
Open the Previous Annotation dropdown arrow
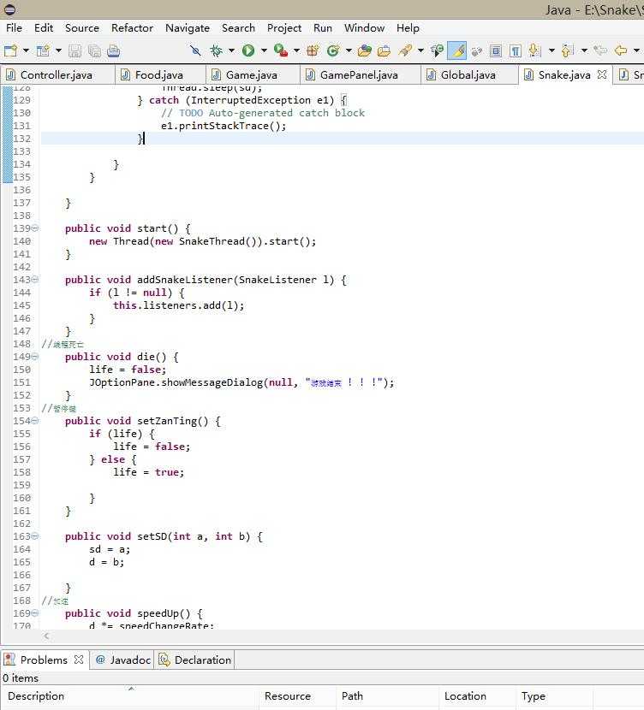(584, 50)
